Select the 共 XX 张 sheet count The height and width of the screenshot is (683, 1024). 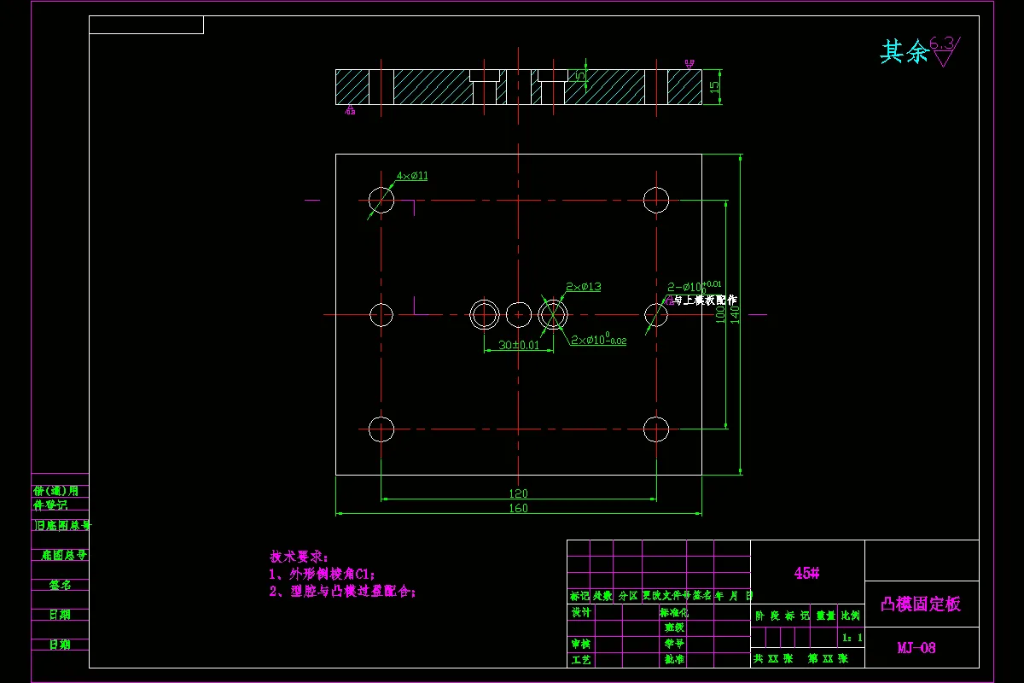pos(774,659)
